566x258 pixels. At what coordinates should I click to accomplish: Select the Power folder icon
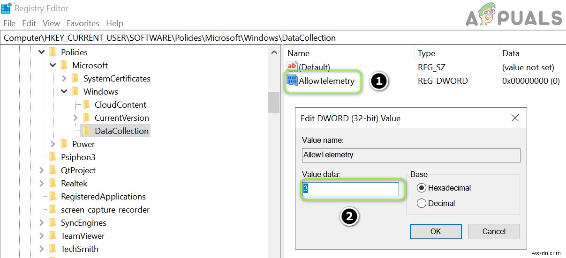point(64,144)
